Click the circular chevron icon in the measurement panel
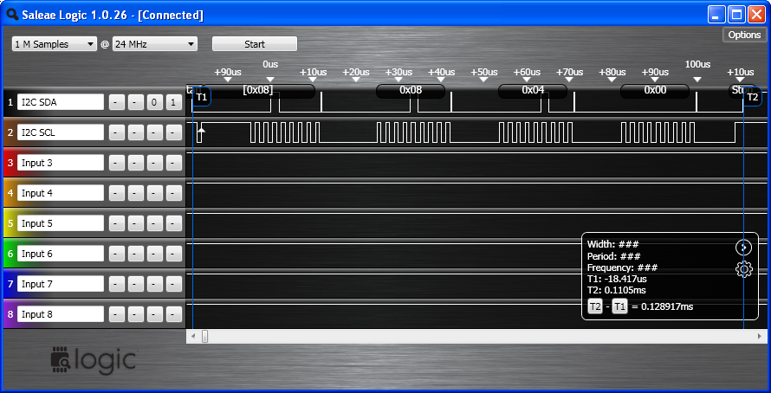Screen dimensions: 771x393 pyautogui.click(x=743, y=248)
